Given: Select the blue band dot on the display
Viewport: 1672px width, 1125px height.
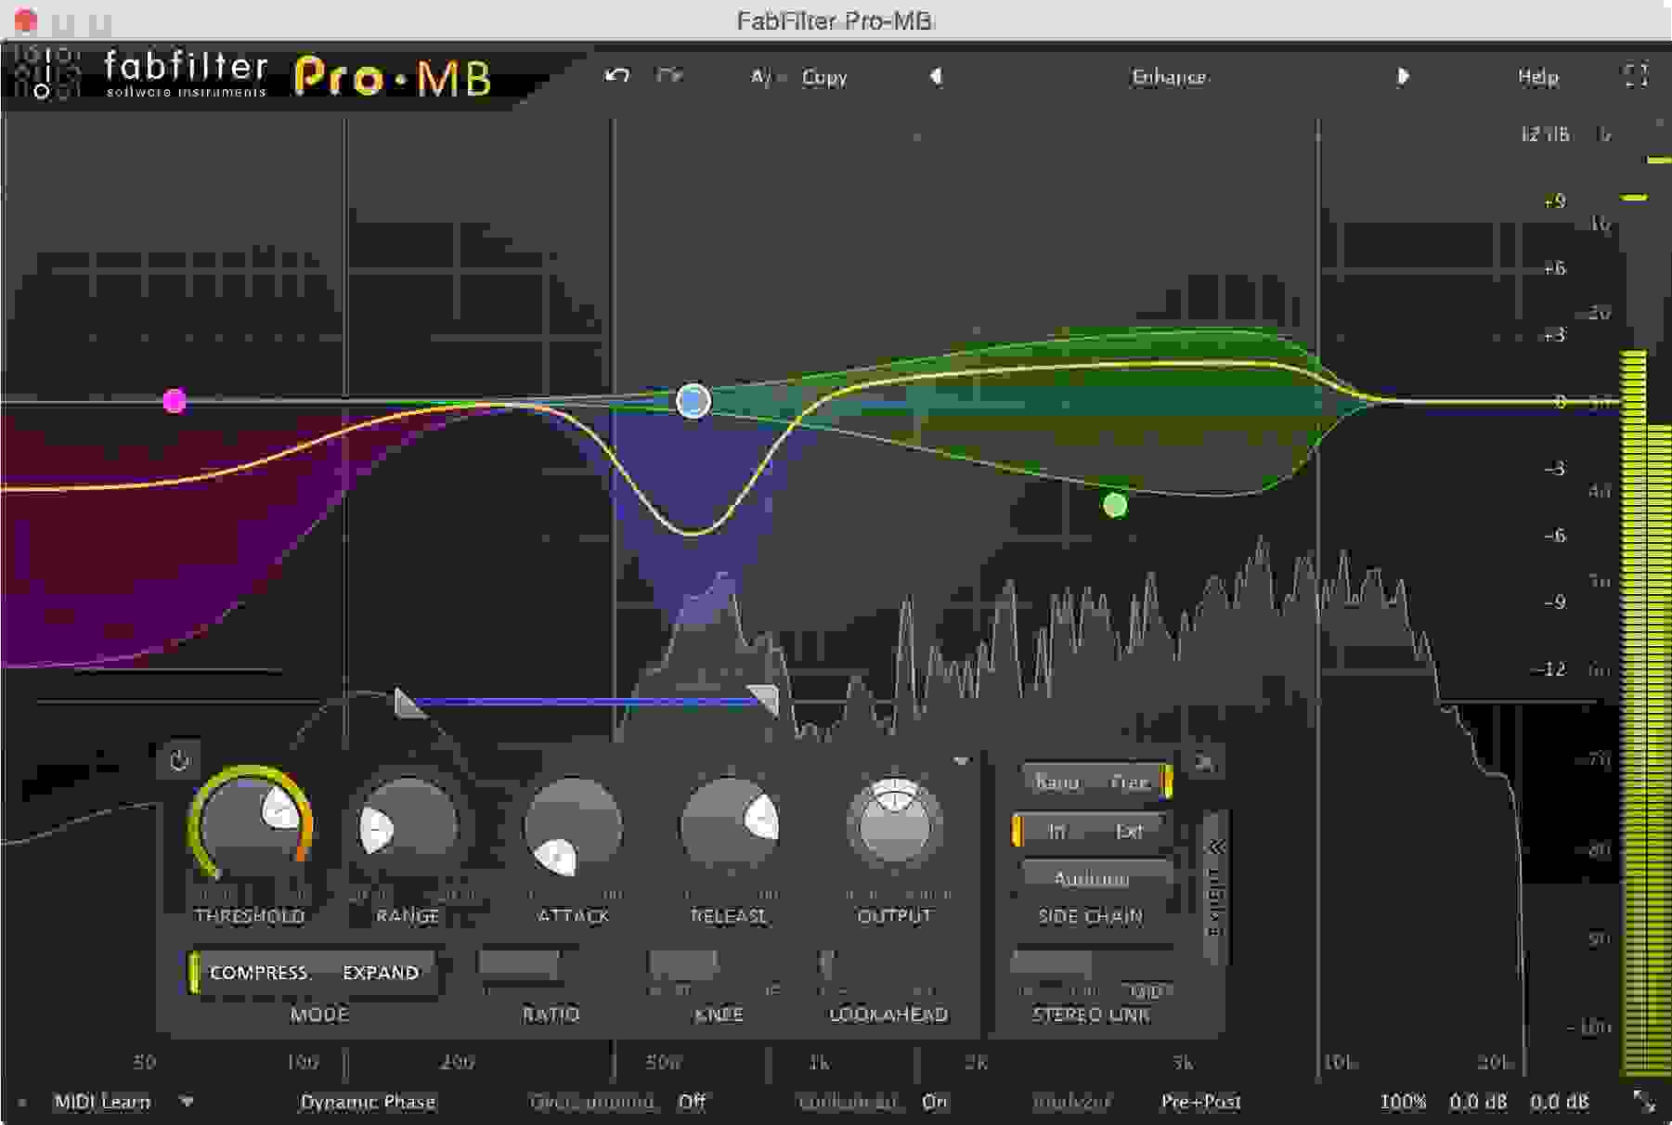Looking at the screenshot, I should click(693, 401).
